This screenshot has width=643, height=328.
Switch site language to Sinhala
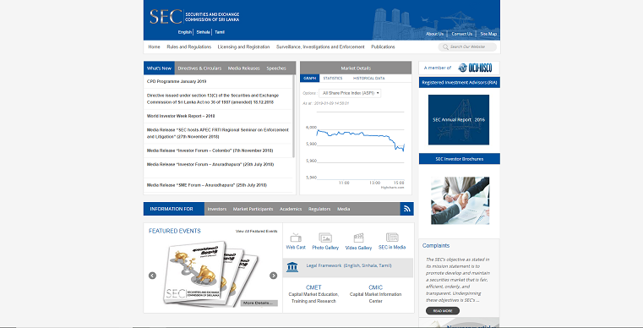(203, 32)
